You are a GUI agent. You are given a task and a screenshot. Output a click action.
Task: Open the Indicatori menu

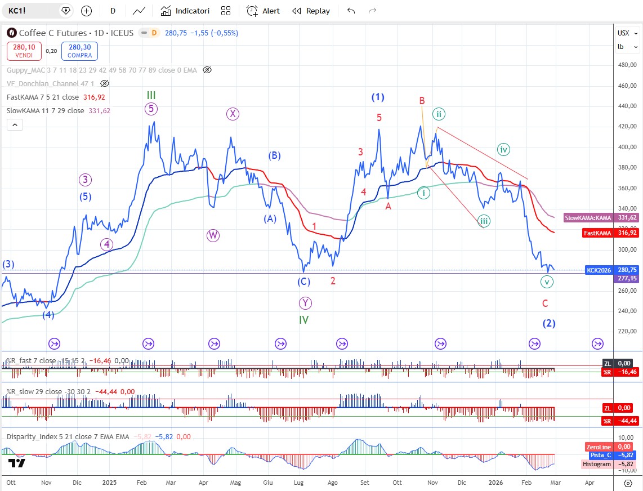[x=185, y=11]
